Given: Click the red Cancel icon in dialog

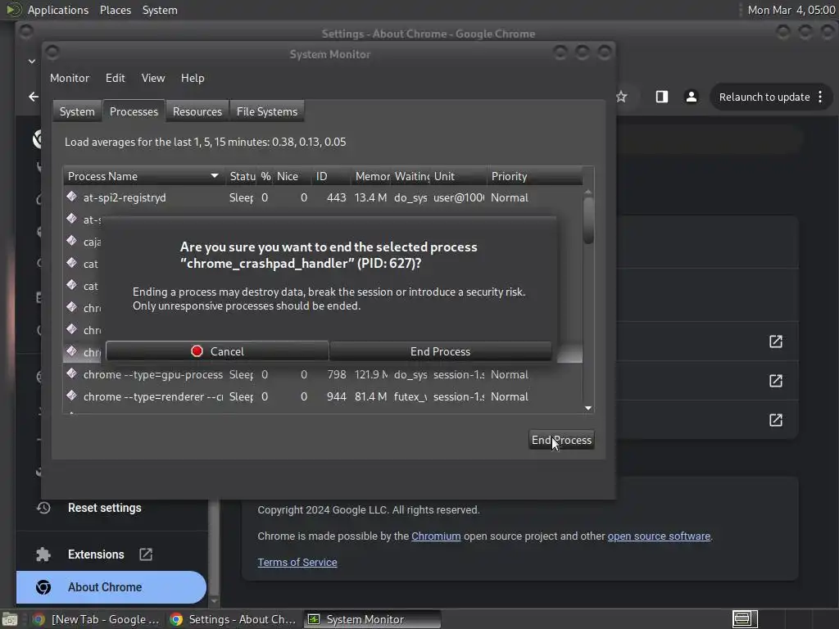Looking at the screenshot, I should 197,351.
